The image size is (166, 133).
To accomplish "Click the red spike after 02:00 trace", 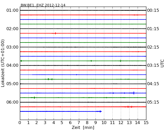I will (55, 33).
